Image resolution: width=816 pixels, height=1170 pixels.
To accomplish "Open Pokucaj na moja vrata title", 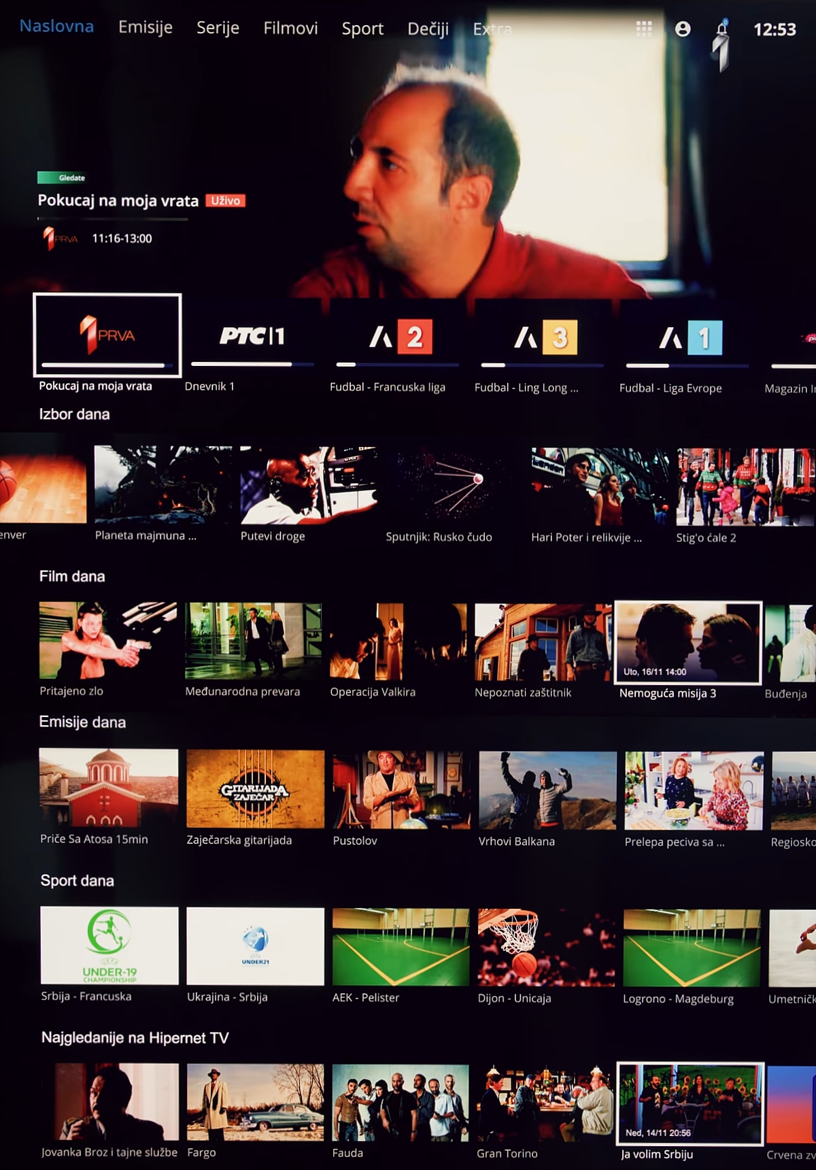I will point(118,201).
